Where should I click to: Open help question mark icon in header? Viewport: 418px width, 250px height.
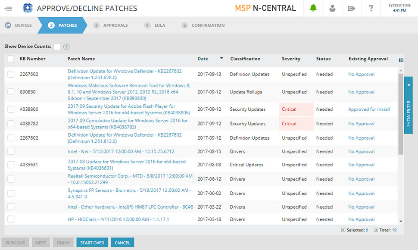point(371,8)
